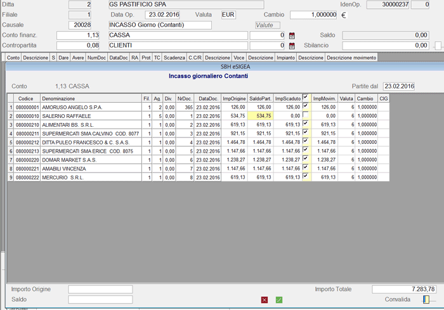Click the ImpMovim. column header
This screenshot has height=310, width=444.
coord(325,98)
